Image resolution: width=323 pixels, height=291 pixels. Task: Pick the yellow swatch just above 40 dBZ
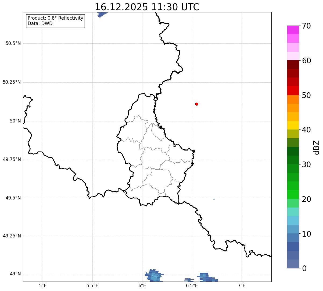(293, 125)
